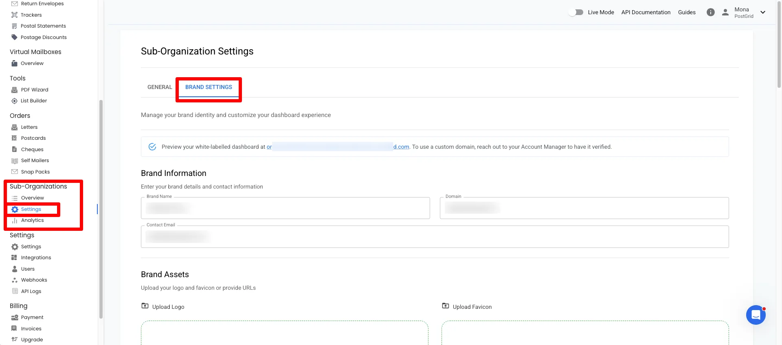Open the List Builder icon
782x345 pixels.
15,101
